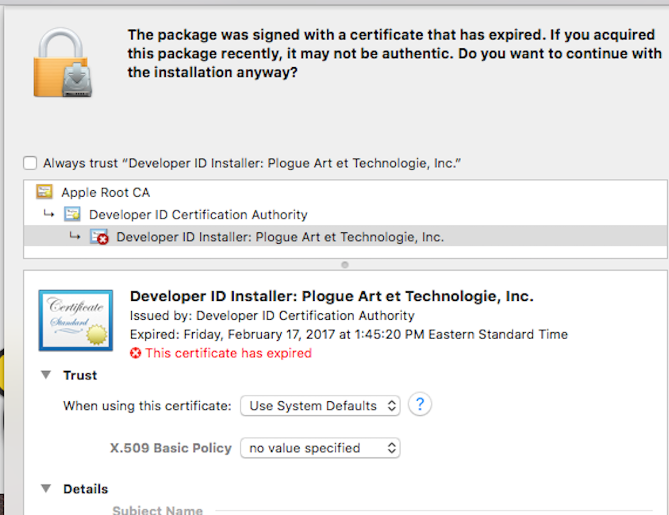669x515 pixels.
Task: Click the expired certificate icon with red X badge
Action: click(99, 237)
